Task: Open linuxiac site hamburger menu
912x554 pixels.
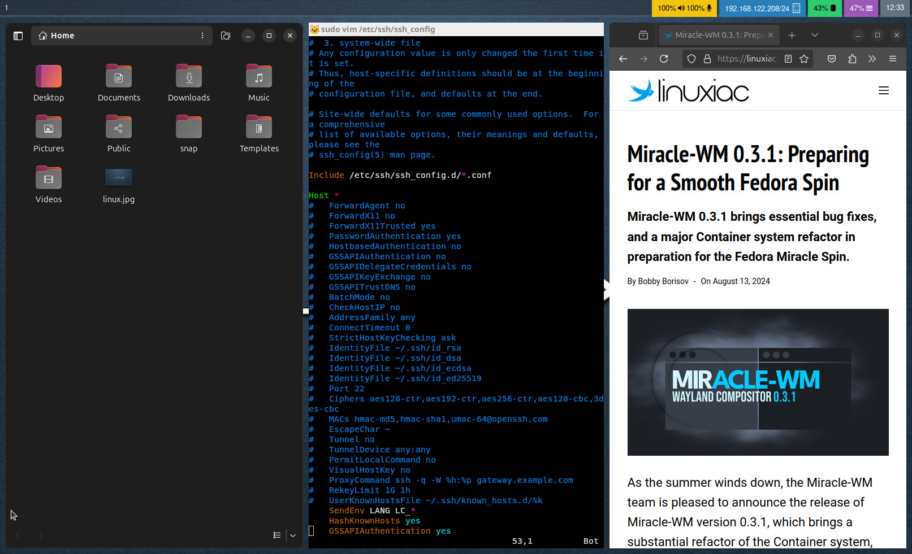Action: coord(884,90)
